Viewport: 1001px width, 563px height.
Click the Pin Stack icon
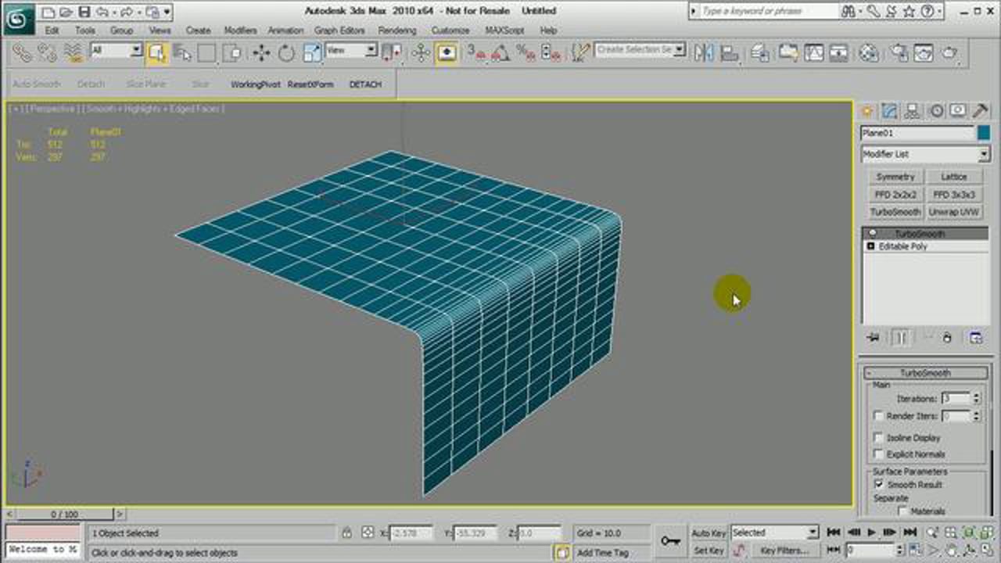point(874,338)
